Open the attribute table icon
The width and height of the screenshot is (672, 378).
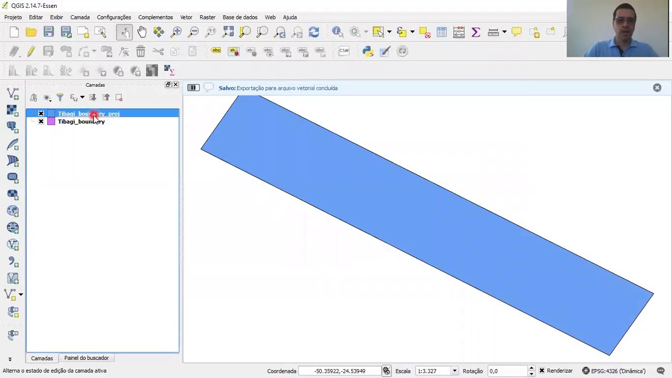pos(442,33)
